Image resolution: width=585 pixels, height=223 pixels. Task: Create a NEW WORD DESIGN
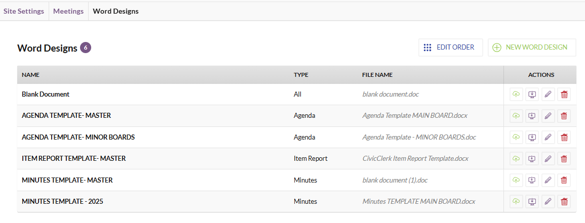click(x=532, y=48)
